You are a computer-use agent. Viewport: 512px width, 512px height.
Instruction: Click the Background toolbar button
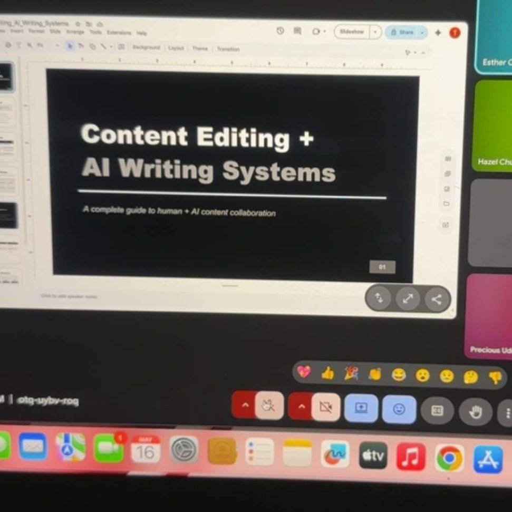(146, 47)
